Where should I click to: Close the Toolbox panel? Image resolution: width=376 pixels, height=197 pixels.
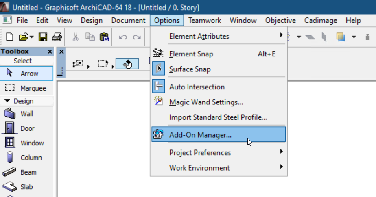click(x=50, y=52)
